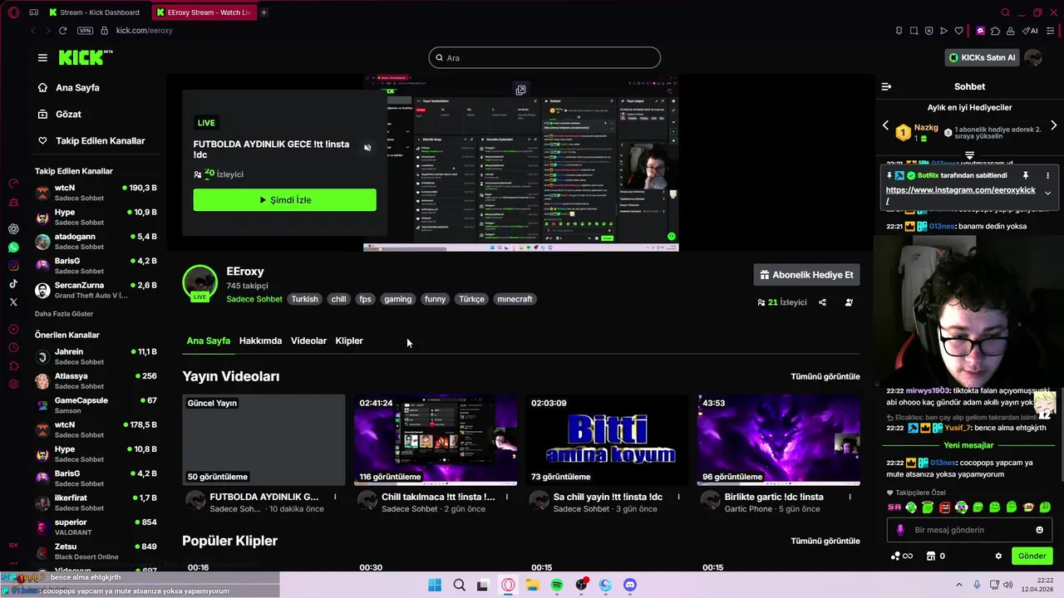Click Şimdi İzle button
Image resolution: width=1064 pixels, height=598 pixels.
[x=284, y=200]
